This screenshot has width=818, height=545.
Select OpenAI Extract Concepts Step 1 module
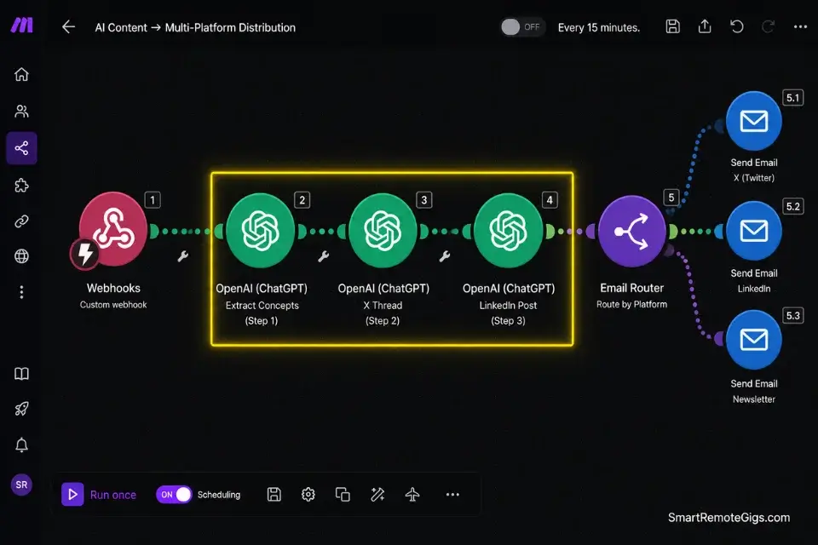(261, 231)
